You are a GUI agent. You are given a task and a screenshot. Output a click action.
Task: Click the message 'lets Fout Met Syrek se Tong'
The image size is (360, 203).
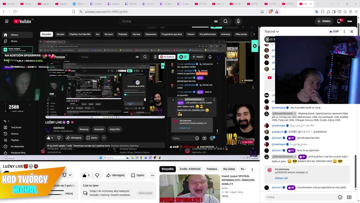[305, 107]
